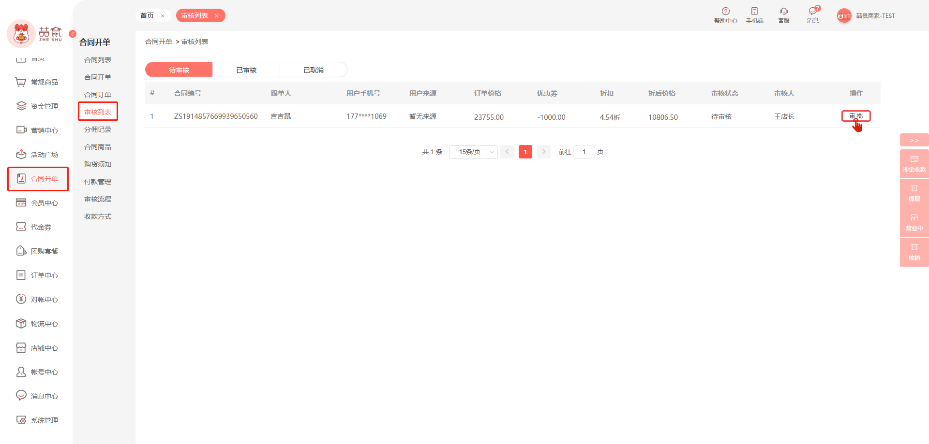Image resolution: width=929 pixels, height=444 pixels.
Task: Open 代金券 via its voucher icon
Action: pos(21,227)
